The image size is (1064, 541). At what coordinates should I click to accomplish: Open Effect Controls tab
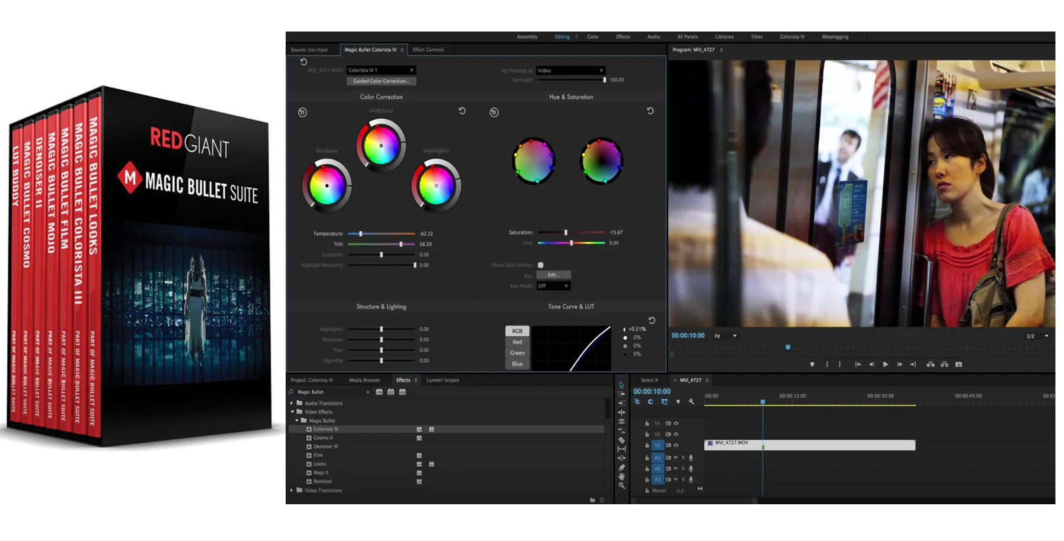[x=428, y=50]
